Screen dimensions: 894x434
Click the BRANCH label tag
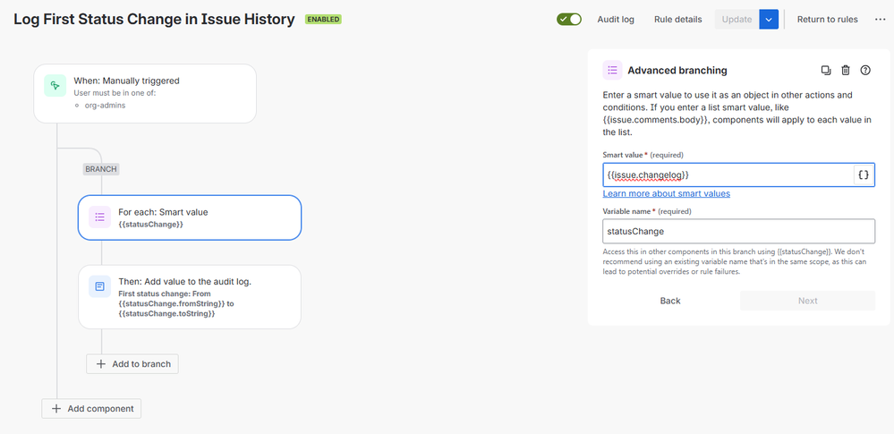click(x=101, y=169)
